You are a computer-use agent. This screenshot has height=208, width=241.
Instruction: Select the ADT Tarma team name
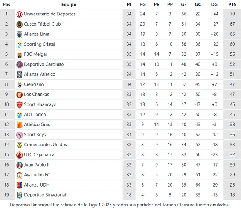coord(35,115)
